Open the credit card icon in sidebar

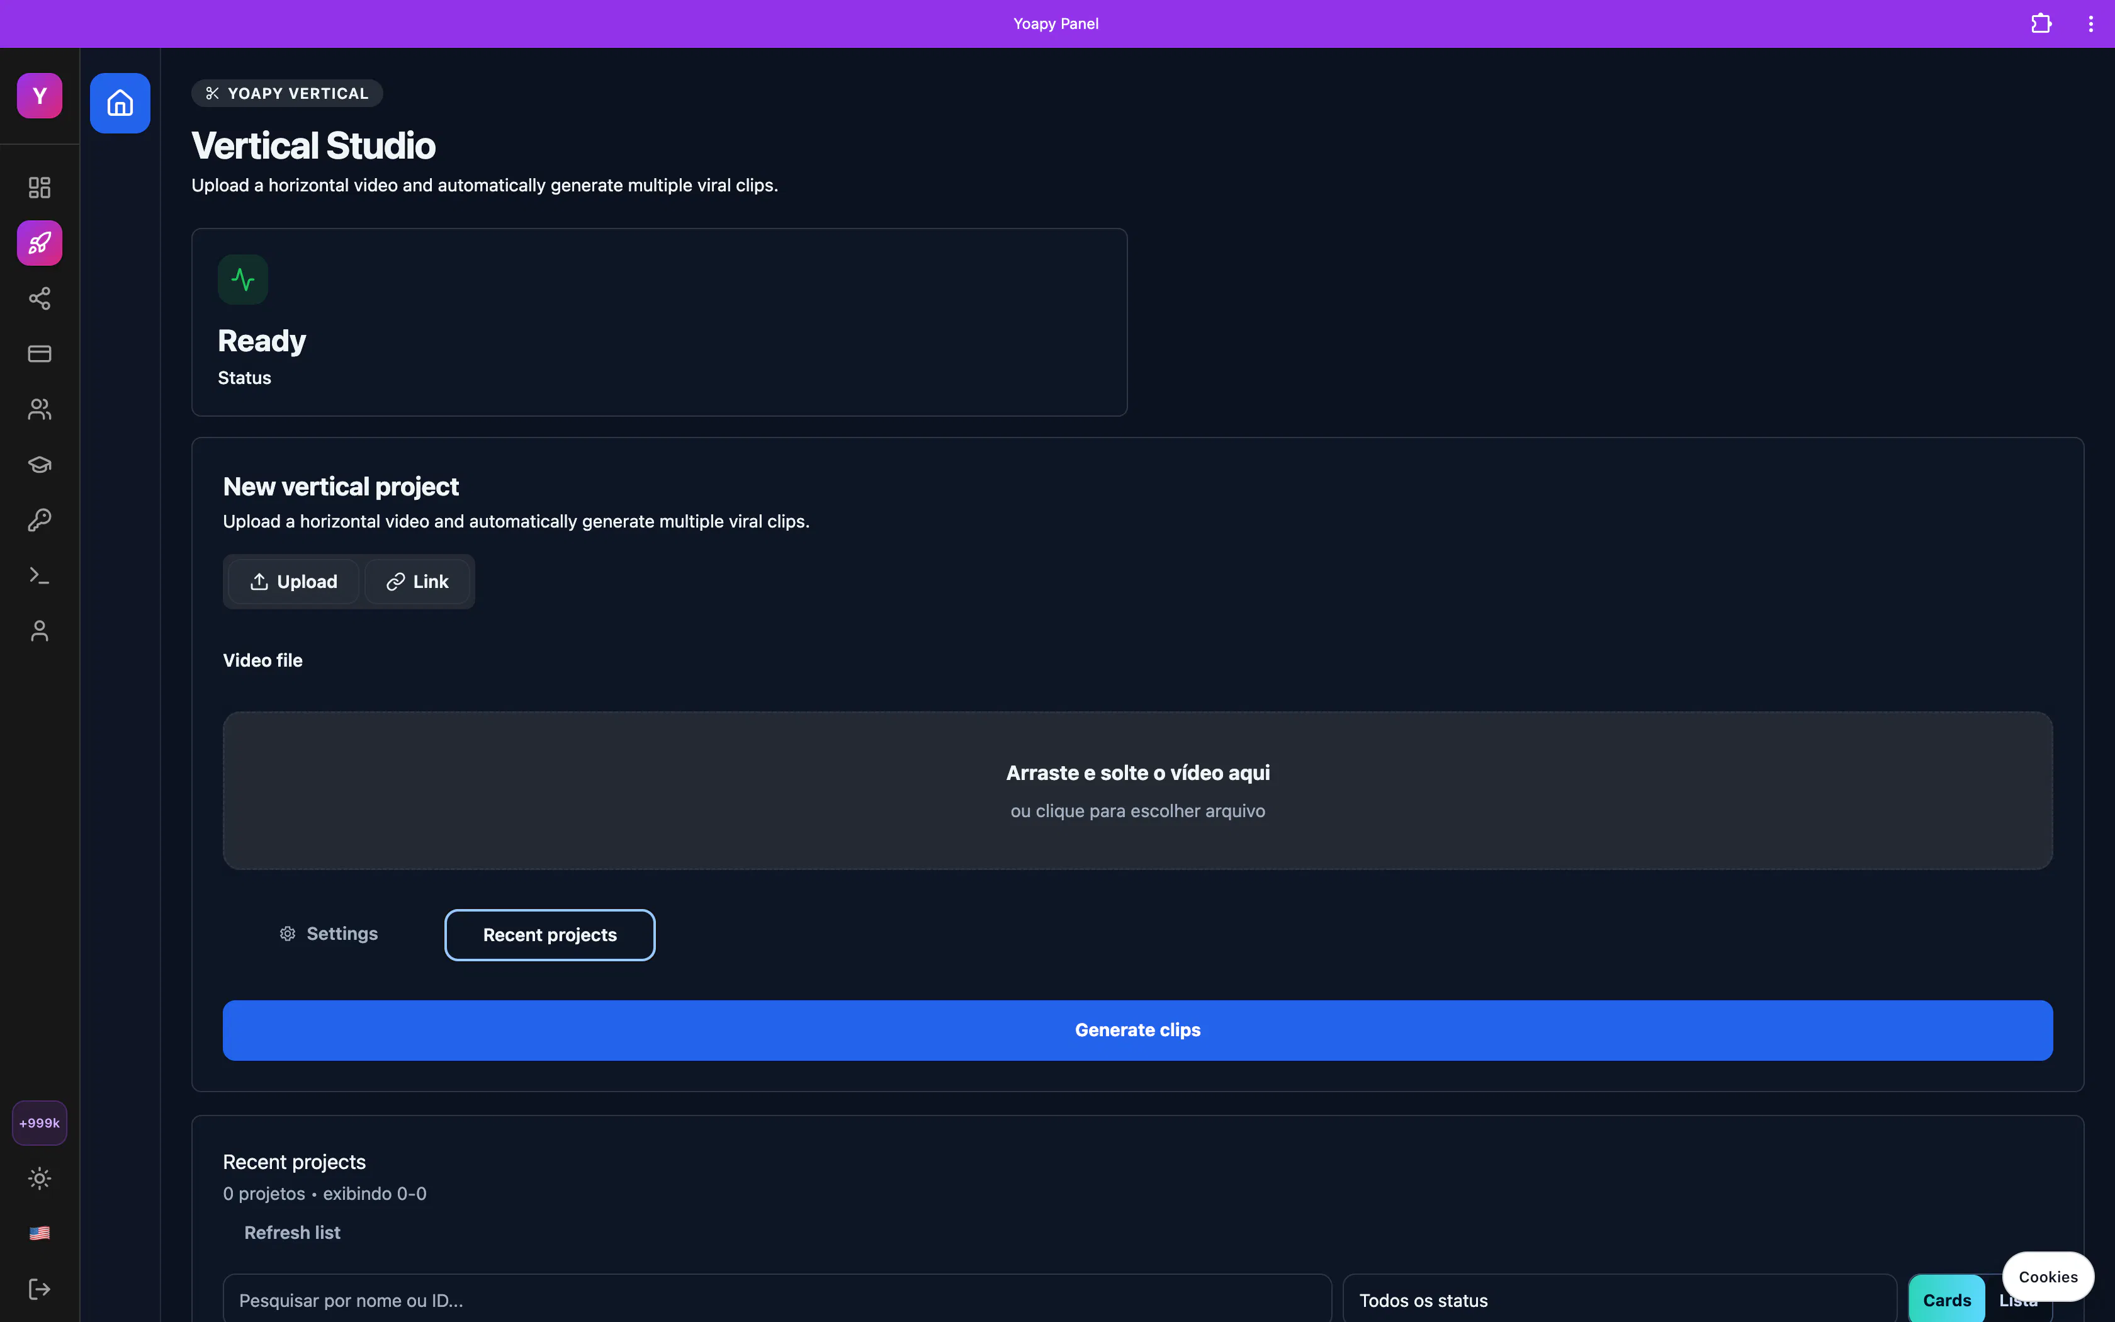pyautogui.click(x=39, y=354)
